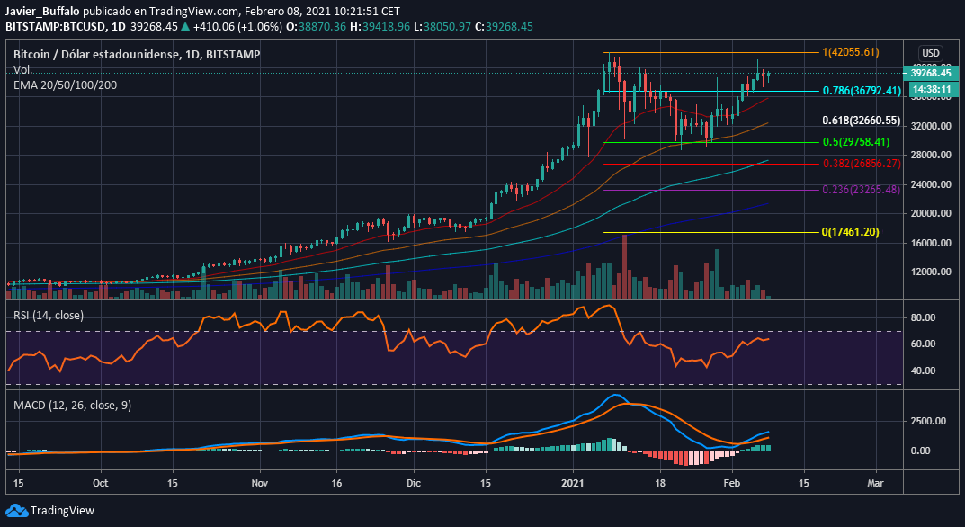Image resolution: width=965 pixels, height=527 pixels.
Task: Select the Fibonacci 0.382(26856.27) level label
Action: click(x=862, y=165)
